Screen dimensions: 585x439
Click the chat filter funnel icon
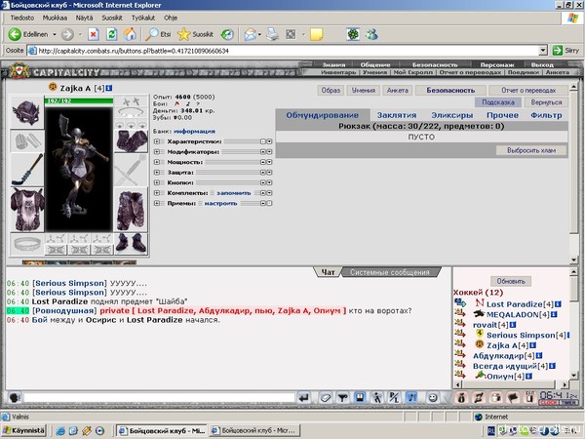point(342,398)
